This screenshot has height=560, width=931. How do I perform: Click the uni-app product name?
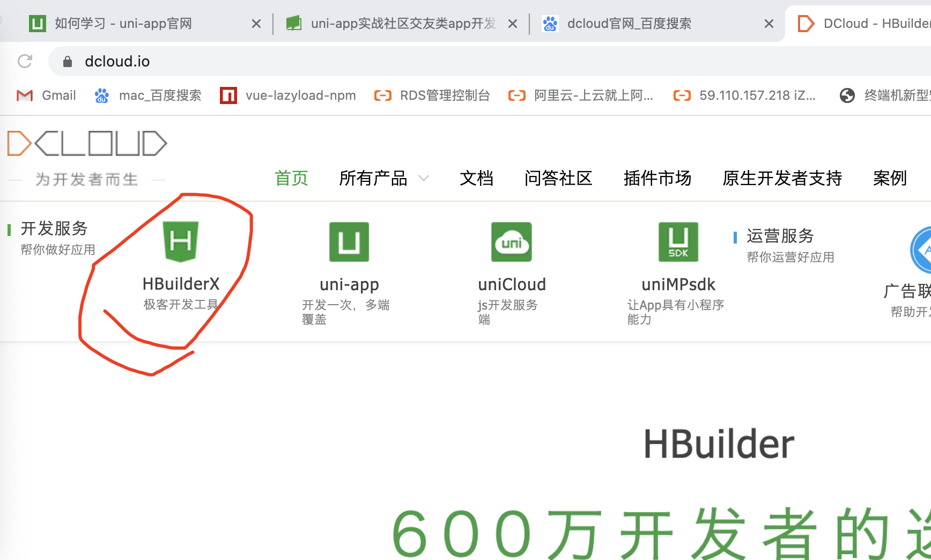pos(349,284)
